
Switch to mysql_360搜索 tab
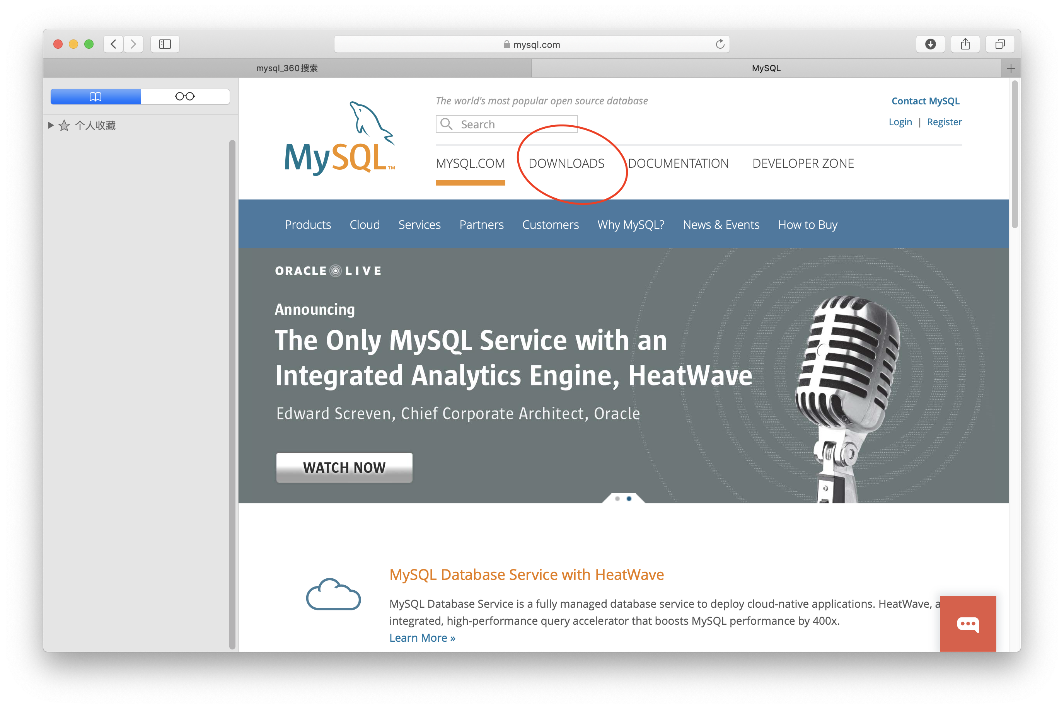pos(287,68)
